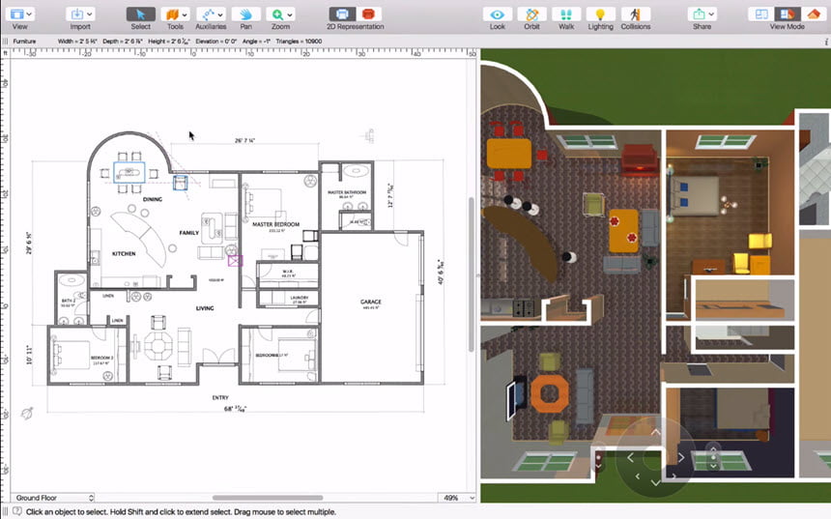Enable the split 2D/3D view mode
The width and height of the screenshot is (831, 519).
pos(787,14)
